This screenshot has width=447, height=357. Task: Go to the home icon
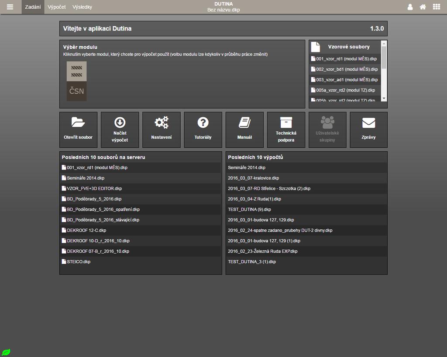pyautogui.click(x=423, y=7)
